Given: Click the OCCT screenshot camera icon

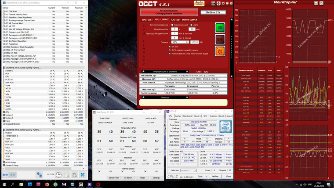Looking at the screenshot, I should pos(213,4).
